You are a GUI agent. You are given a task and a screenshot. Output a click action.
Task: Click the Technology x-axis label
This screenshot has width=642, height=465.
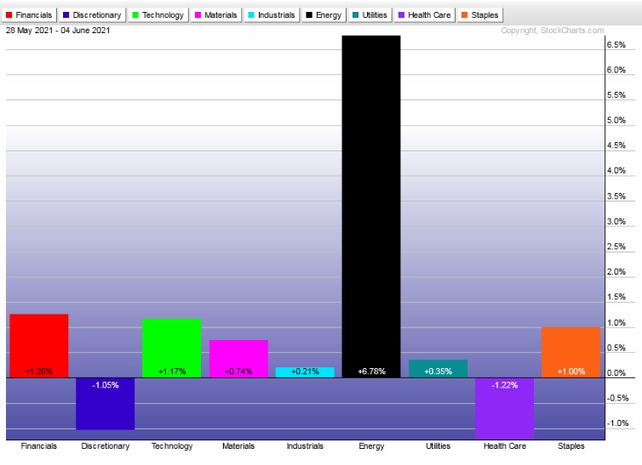pos(172,445)
